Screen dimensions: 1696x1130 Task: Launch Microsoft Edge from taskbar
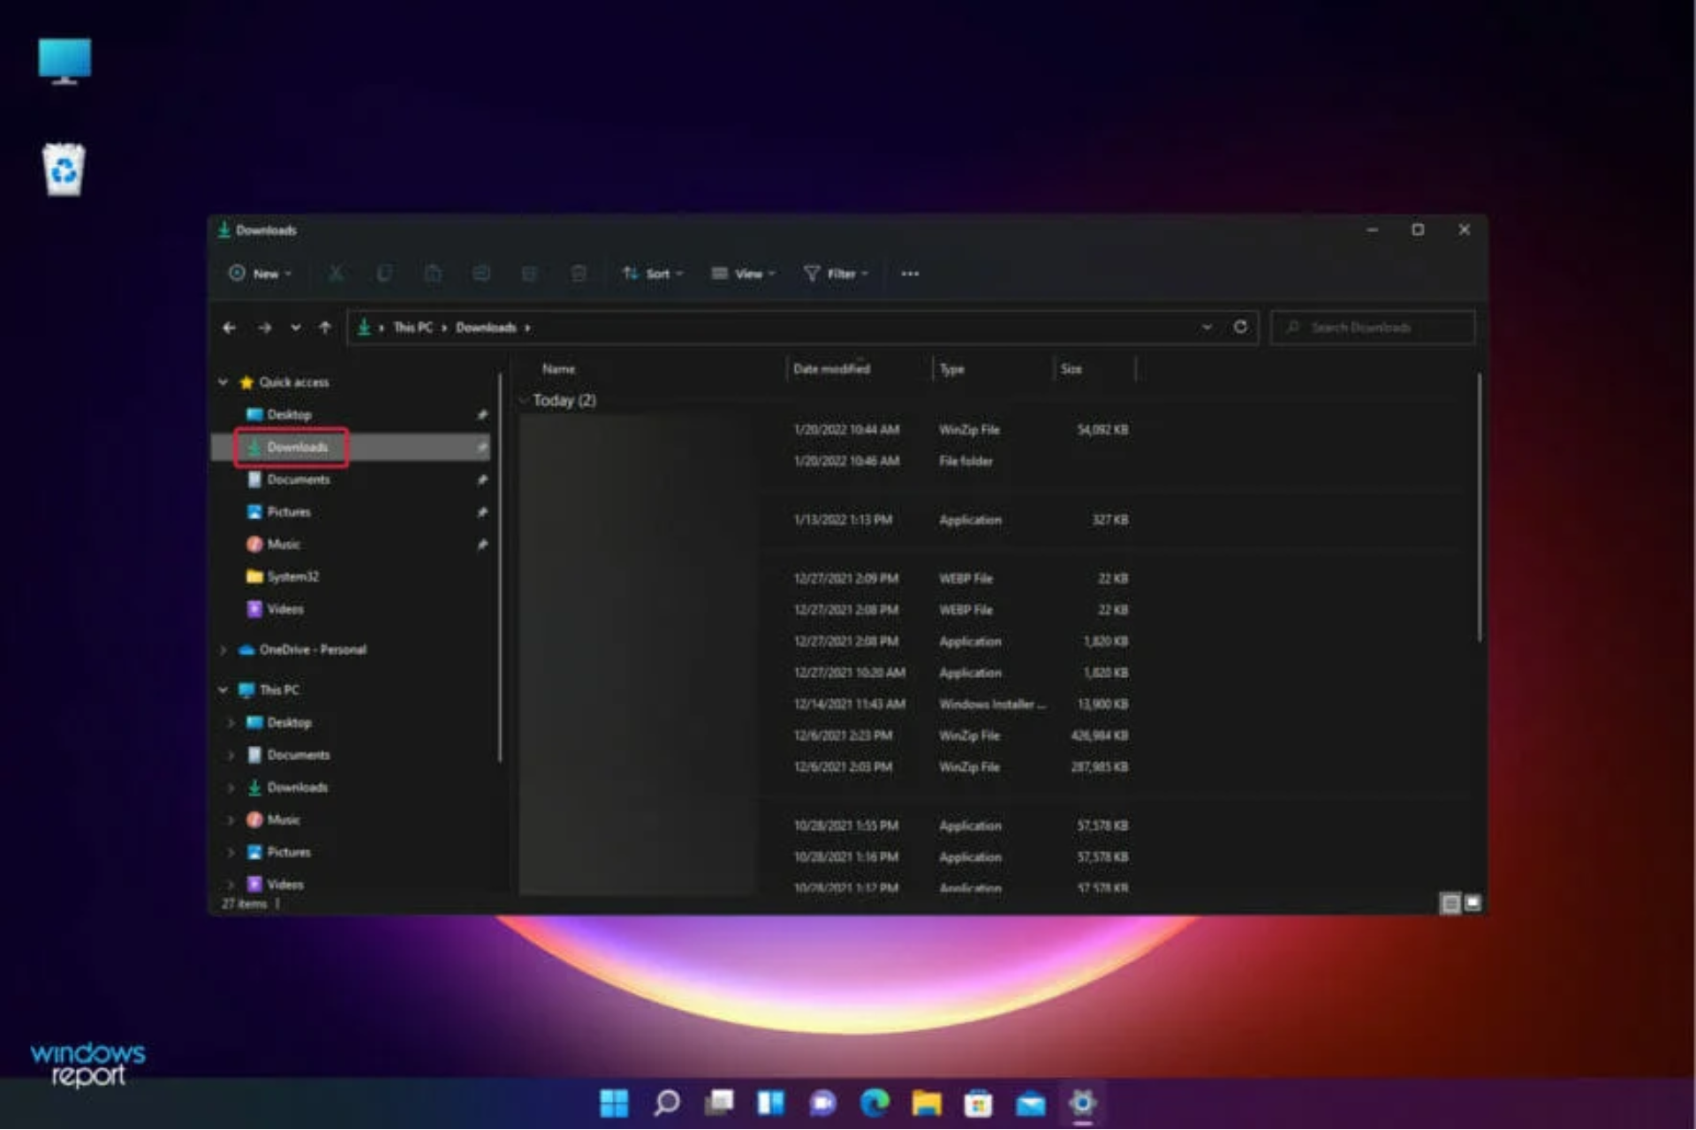[x=874, y=1103]
